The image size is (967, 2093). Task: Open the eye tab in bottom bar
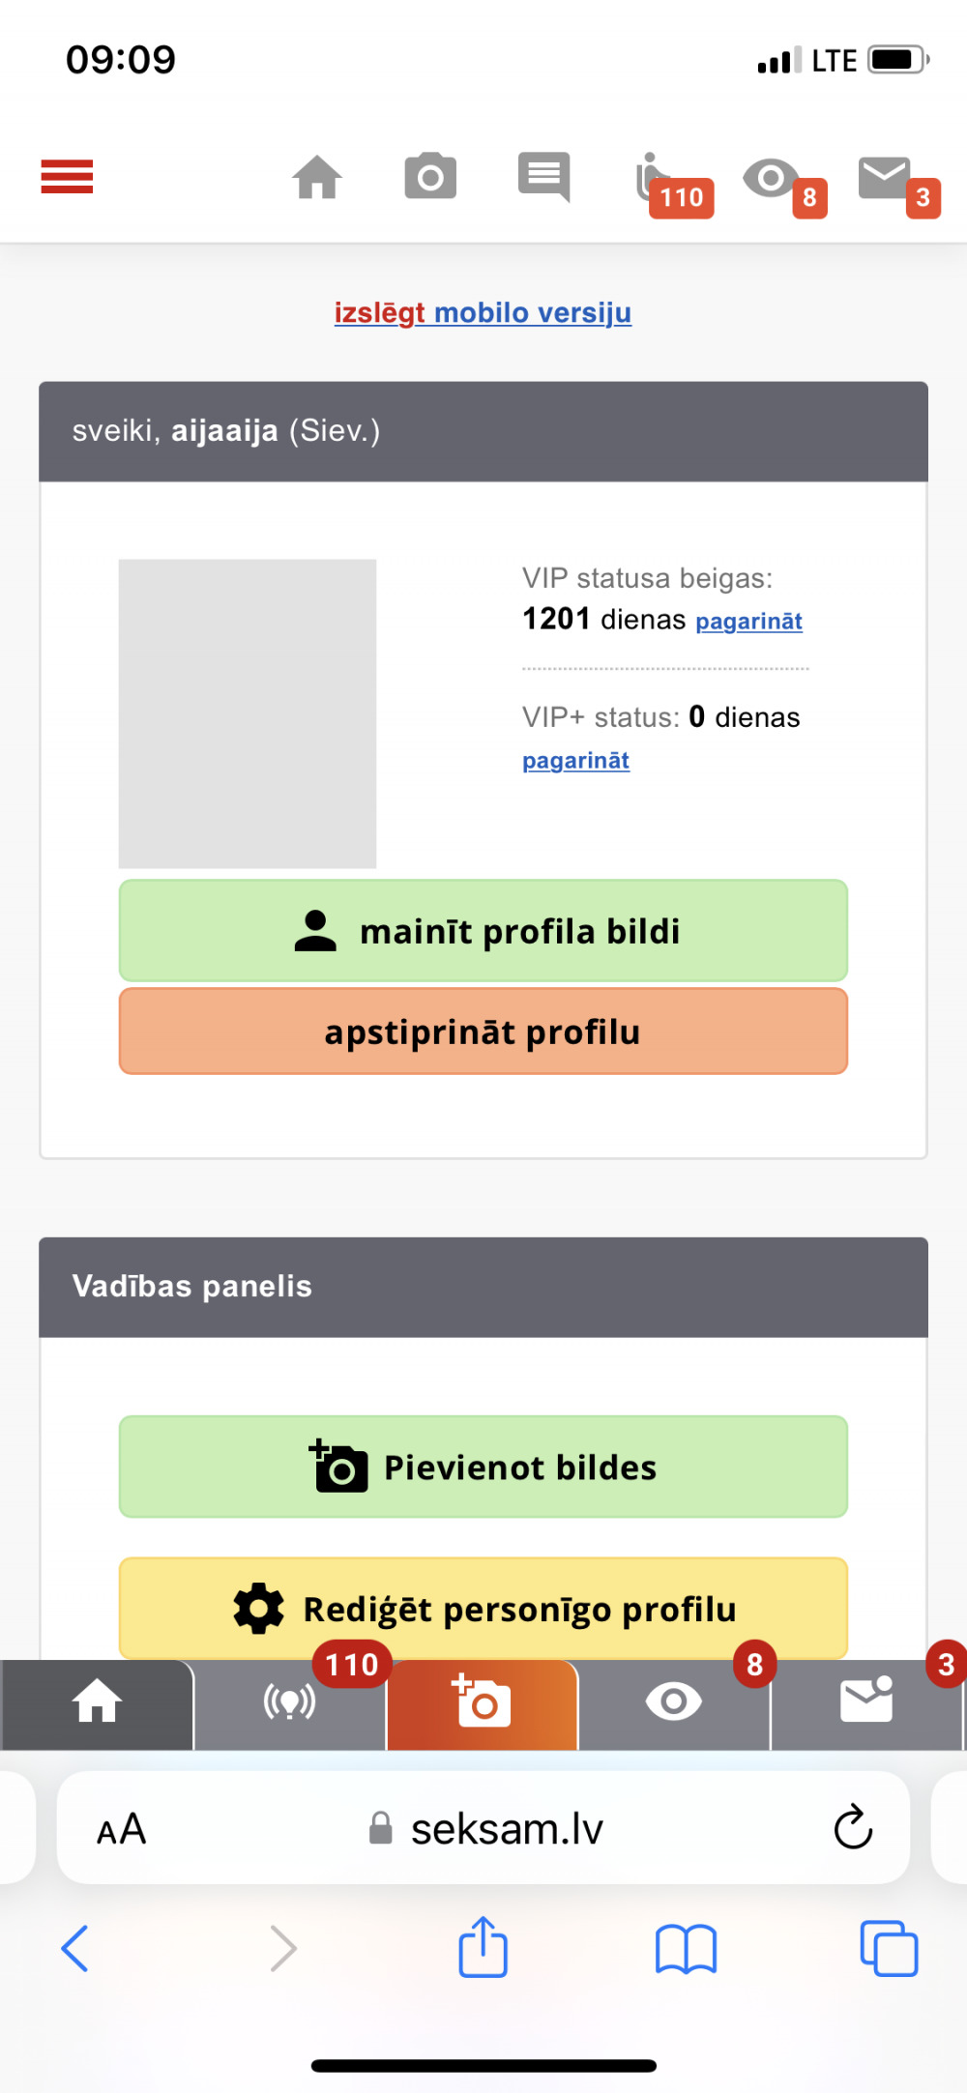(674, 1704)
